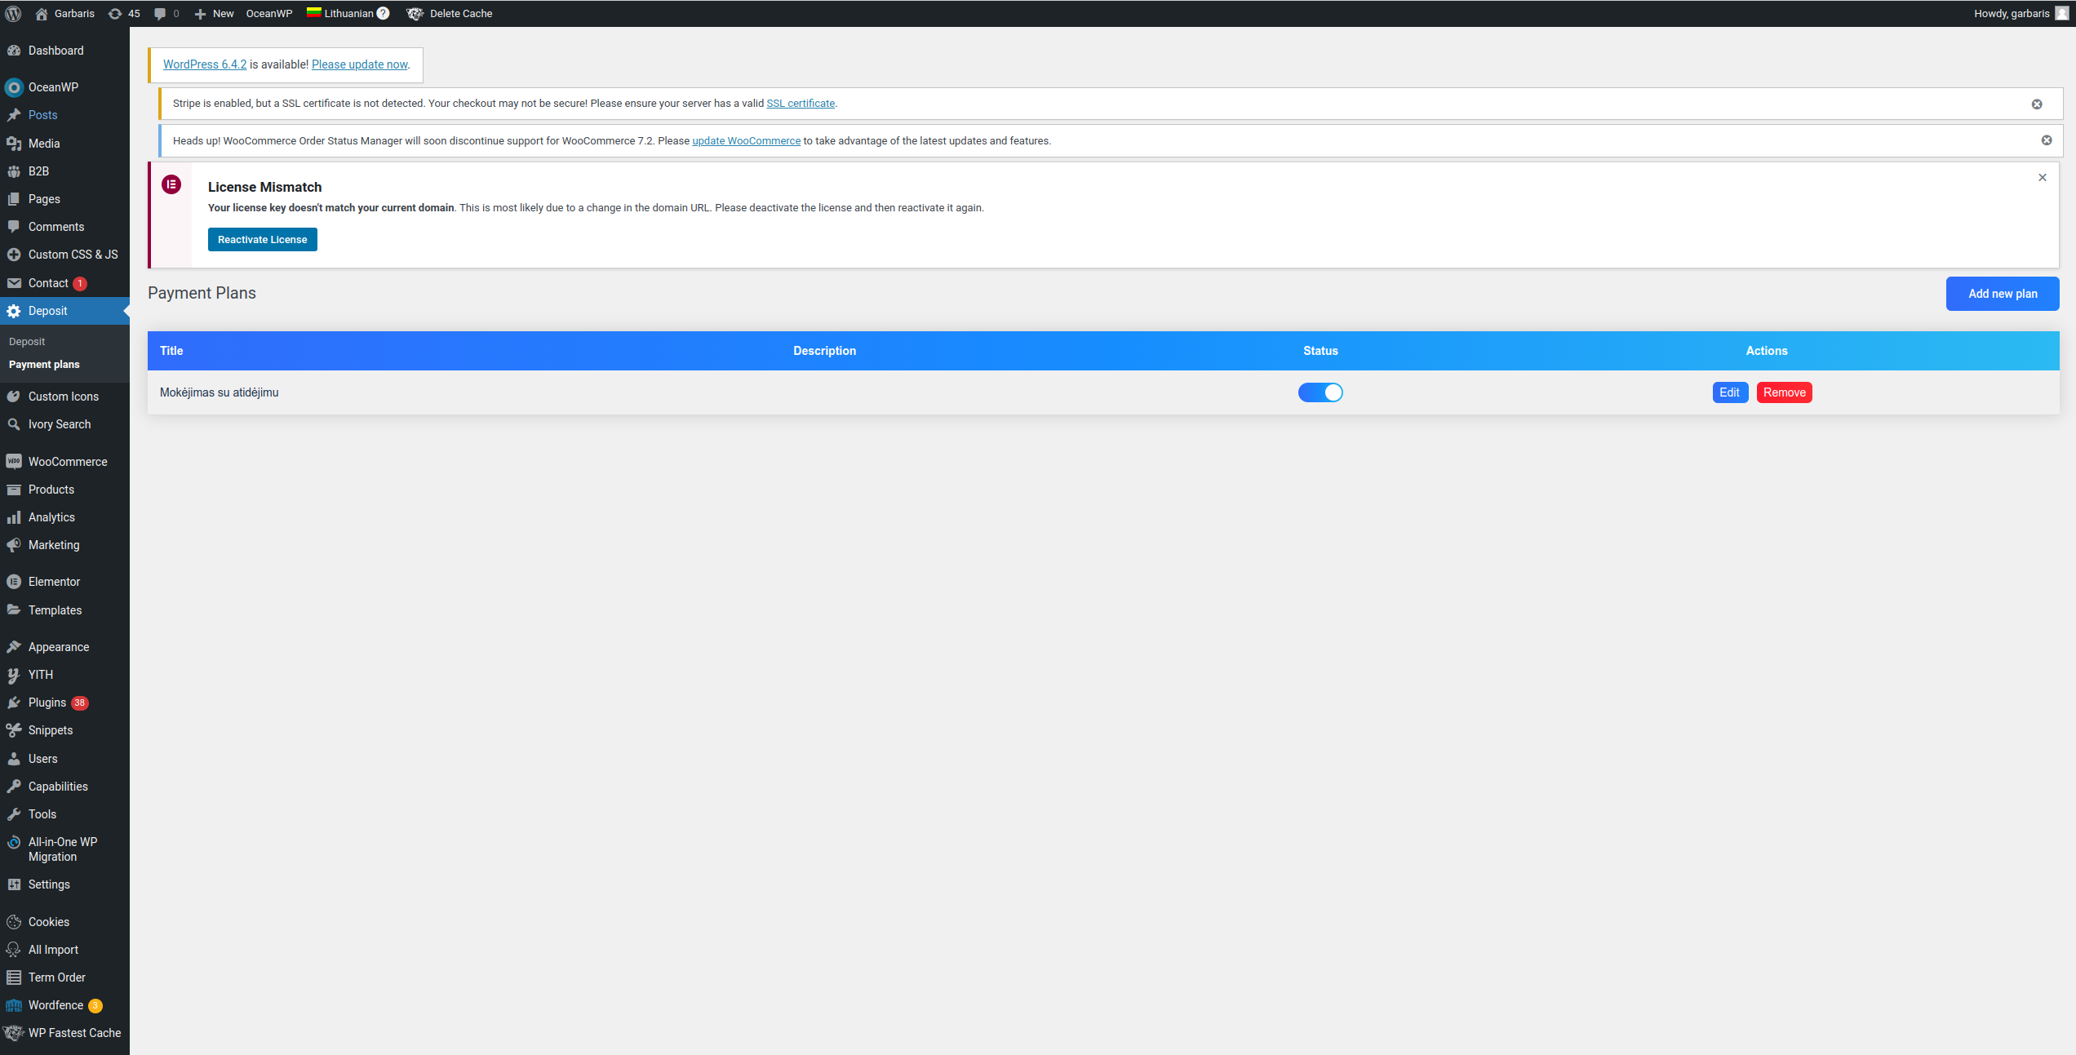
Task: Click the Please update now link
Action: pos(359,64)
